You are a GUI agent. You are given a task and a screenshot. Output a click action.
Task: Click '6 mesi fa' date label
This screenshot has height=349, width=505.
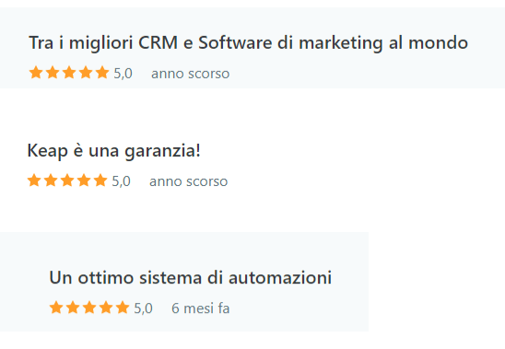point(201,308)
